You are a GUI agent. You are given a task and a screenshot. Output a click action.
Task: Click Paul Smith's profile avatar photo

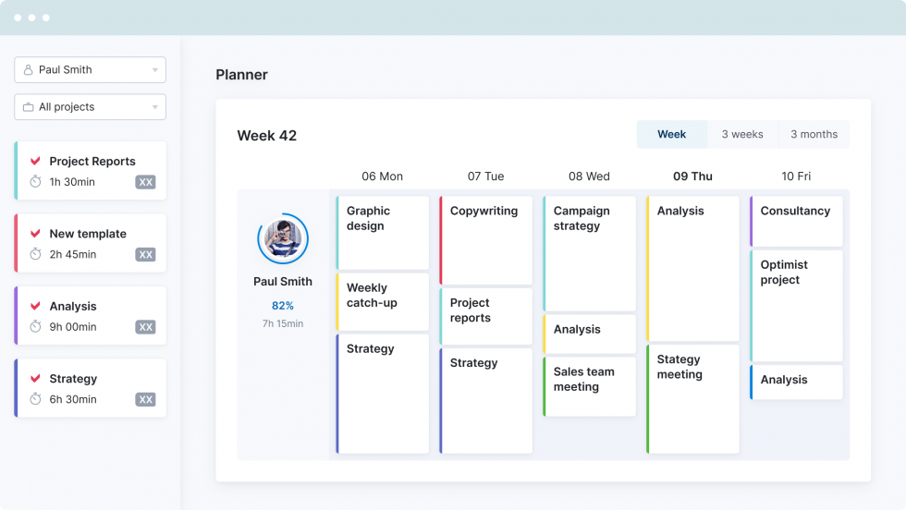click(283, 239)
